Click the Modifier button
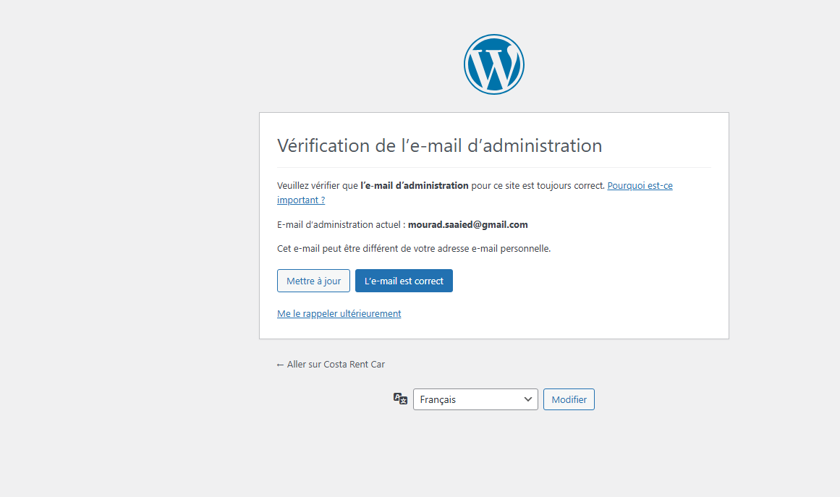The height and width of the screenshot is (497, 840). coord(569,399)
